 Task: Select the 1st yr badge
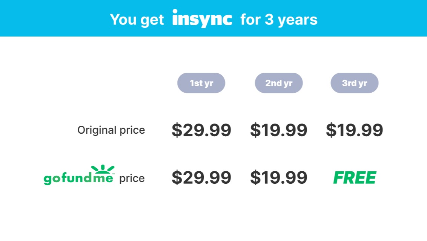(201, 83)
